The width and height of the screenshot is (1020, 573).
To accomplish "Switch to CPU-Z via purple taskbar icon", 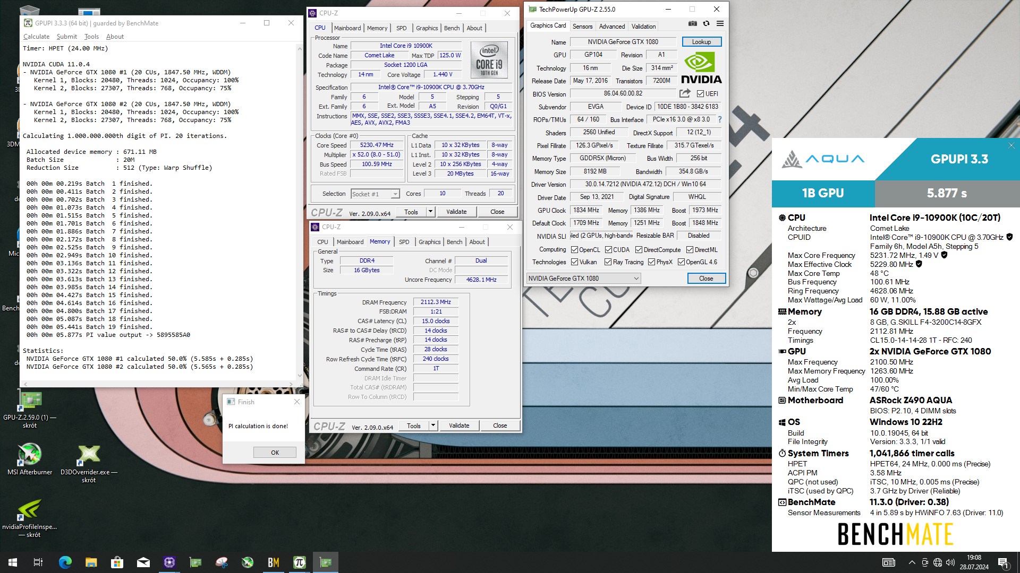I will pos(169,562).
